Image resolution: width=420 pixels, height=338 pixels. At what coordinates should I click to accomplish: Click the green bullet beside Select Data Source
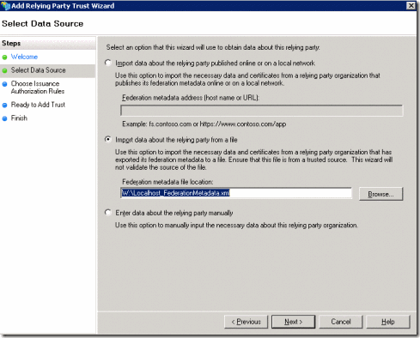[x=4, y=70]
